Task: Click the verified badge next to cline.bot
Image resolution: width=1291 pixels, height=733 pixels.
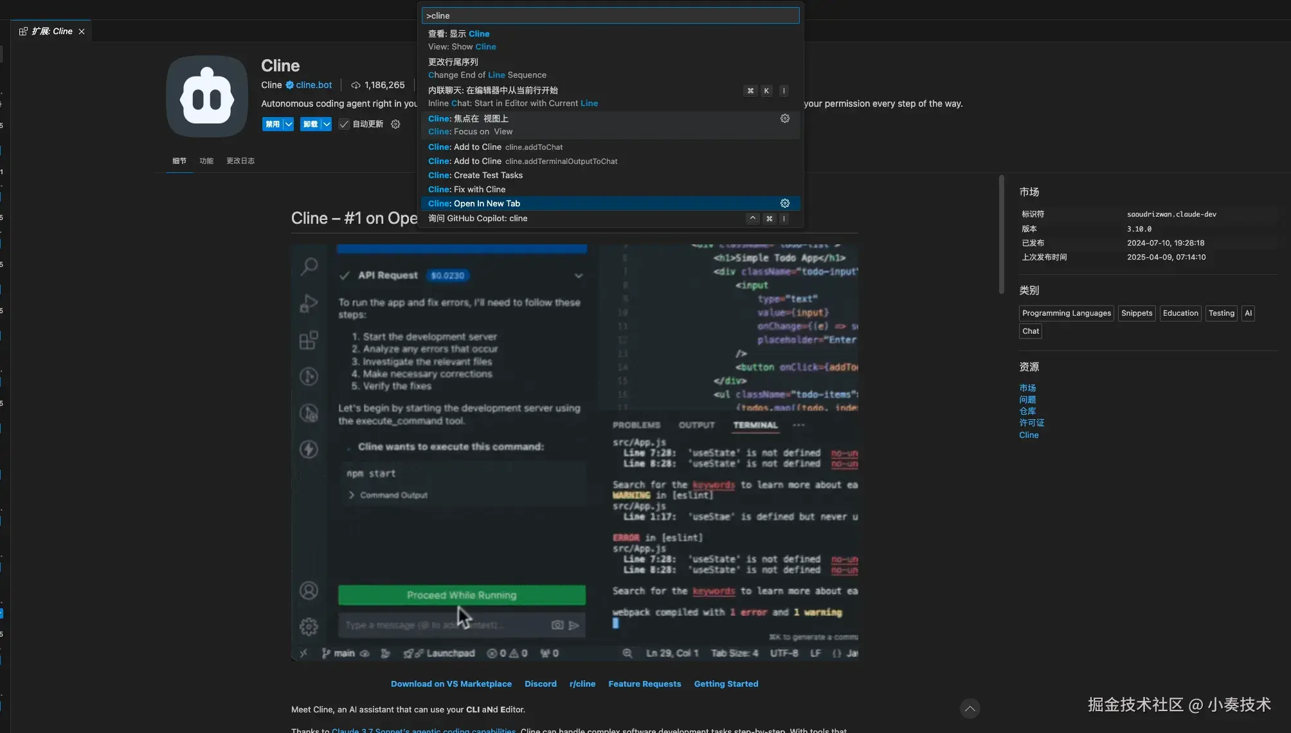Action: (290, 85)
